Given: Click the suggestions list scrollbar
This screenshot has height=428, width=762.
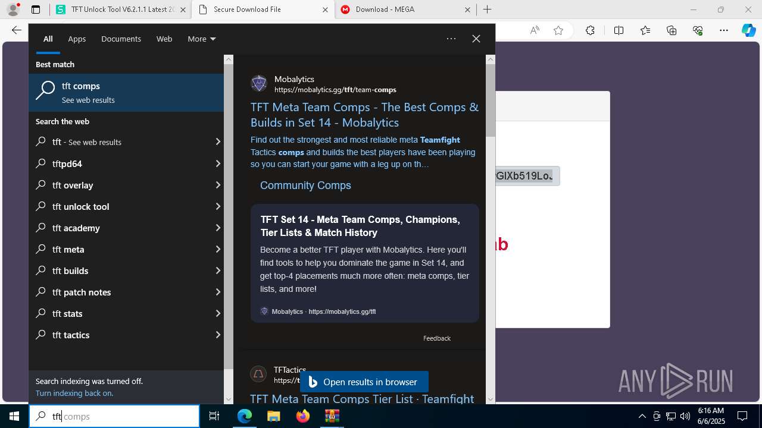Looking at the screenshot, I should (229, 217).
